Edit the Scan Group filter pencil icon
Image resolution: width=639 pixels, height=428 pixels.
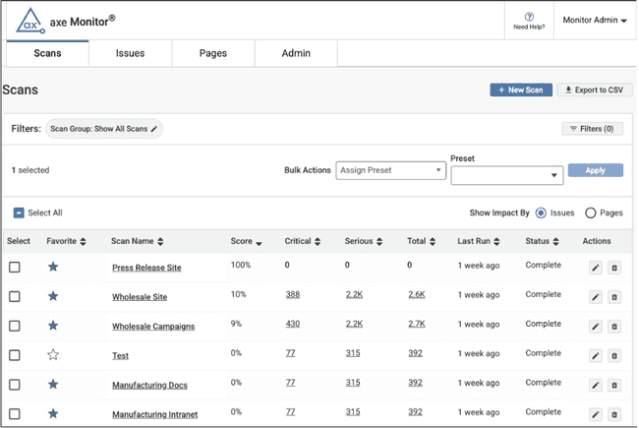tap(154, 129)
